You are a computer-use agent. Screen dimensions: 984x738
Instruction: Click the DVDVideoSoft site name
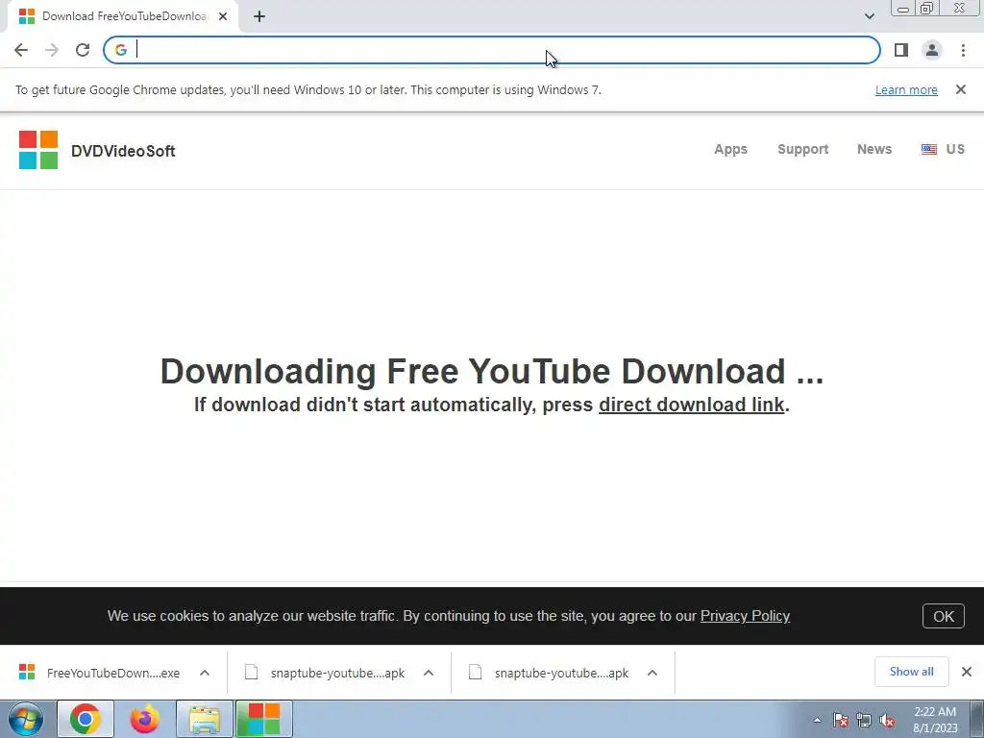[x=123, y=151]
